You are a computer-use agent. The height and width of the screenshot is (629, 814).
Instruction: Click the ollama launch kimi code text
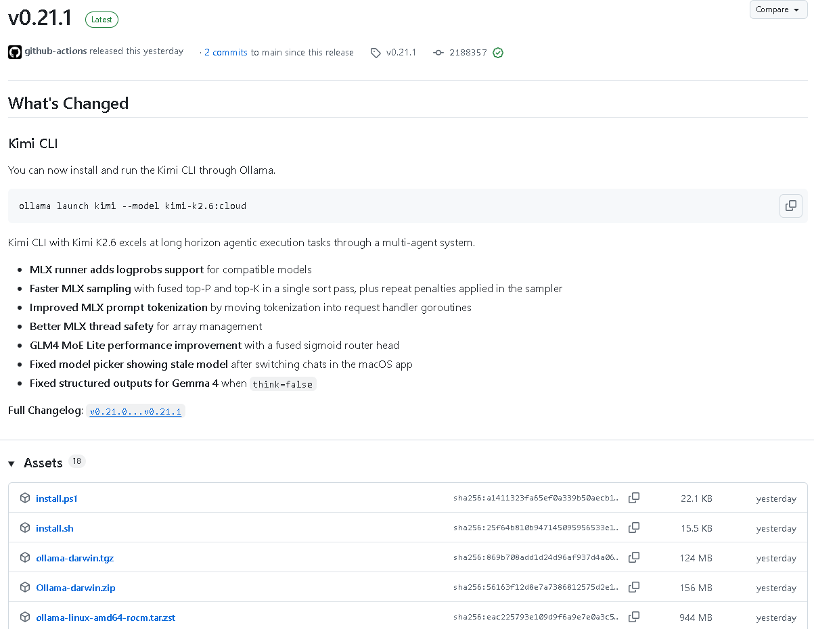click(133, 206)
